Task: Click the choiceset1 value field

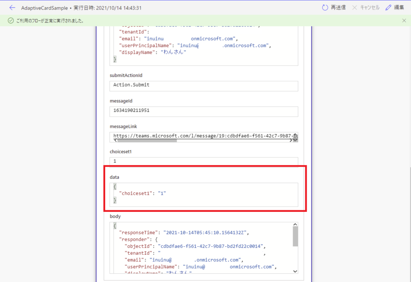Action: 203,161
